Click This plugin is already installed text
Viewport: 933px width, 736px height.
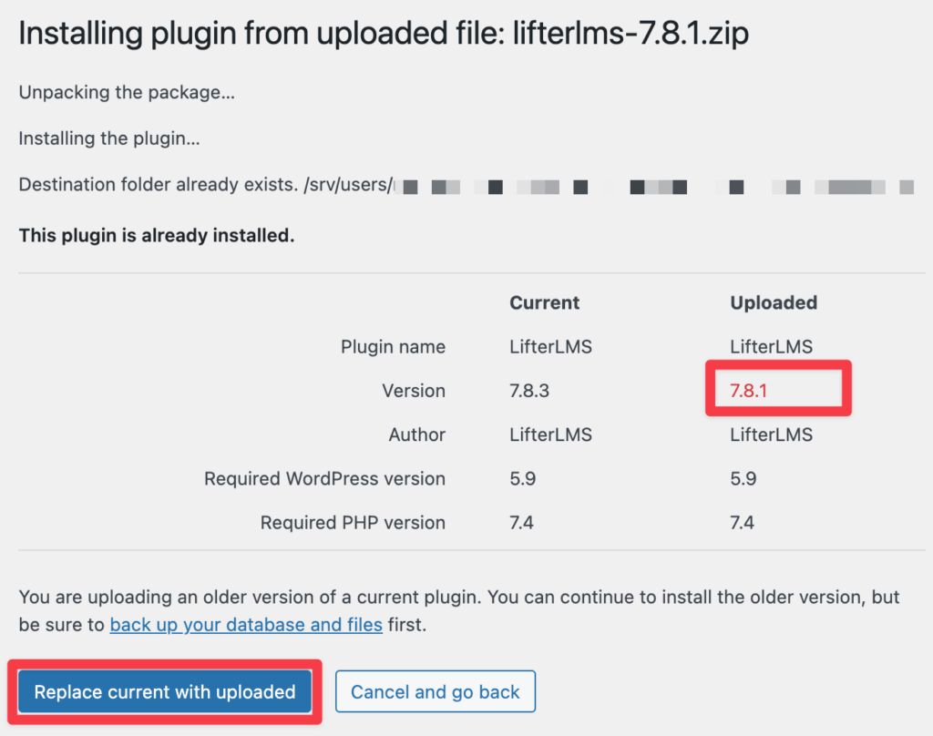pyautogui.click(x=157, y=235)
